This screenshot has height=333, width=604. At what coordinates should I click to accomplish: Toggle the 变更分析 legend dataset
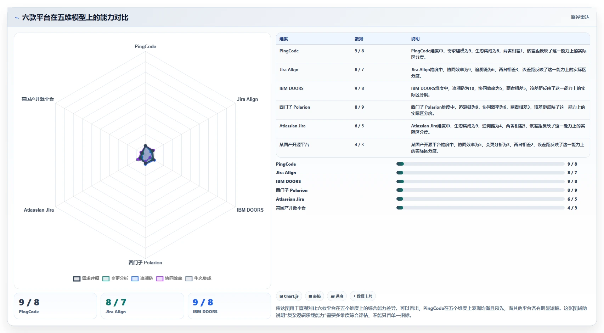[x=115, y=279]
